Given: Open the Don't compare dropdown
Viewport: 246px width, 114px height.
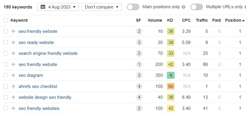Looking at the screenshot, I should tap(102, 7).
